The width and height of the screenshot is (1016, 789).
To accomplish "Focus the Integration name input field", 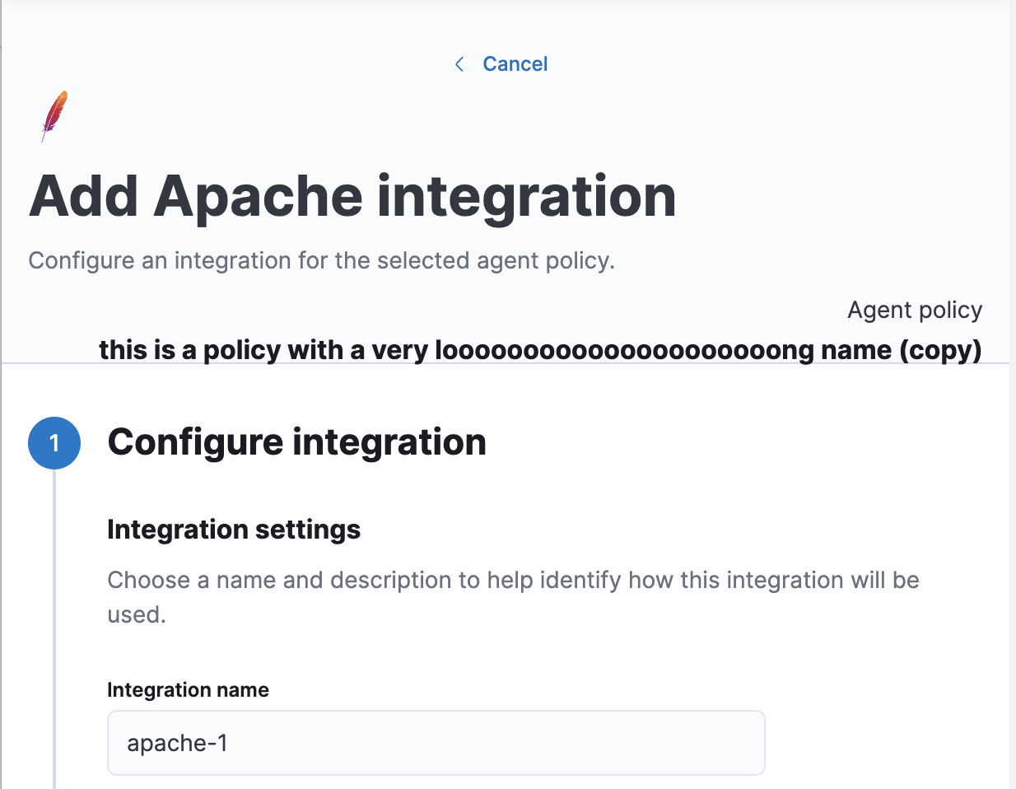I will coord(436,743).
